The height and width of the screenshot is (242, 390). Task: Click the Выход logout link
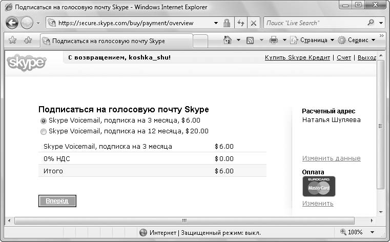367,57
